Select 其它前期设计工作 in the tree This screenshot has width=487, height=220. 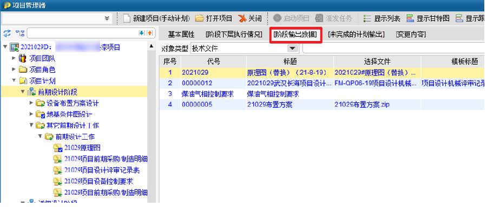[x=73, y=125]
